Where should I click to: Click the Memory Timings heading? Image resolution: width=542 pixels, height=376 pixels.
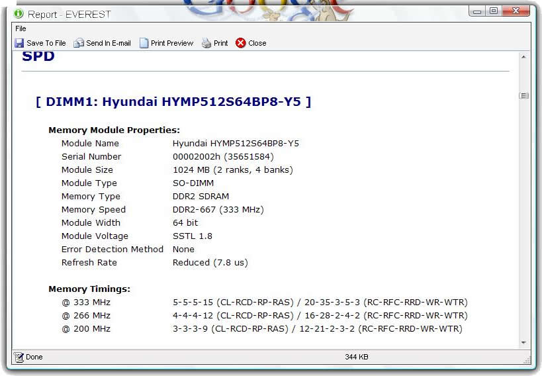point(89,289)
